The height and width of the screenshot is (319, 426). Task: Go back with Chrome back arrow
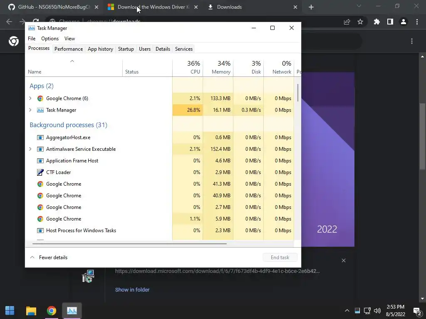(9, 22)
